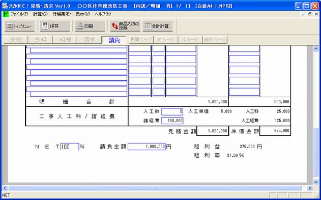321x200 pixels.
Task: Click the green F application icon
Action: [x=6, y=14]
